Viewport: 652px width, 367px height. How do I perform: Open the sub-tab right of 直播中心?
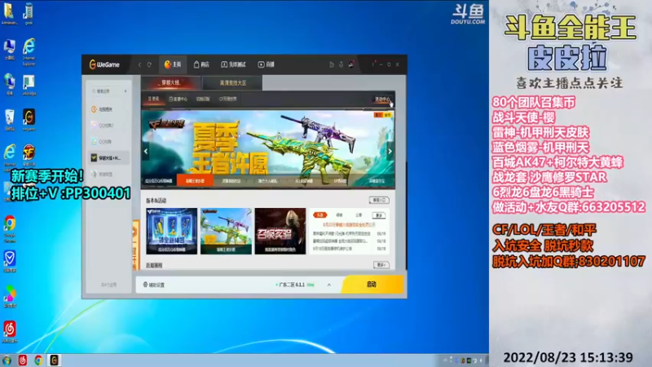pos(203,99)
